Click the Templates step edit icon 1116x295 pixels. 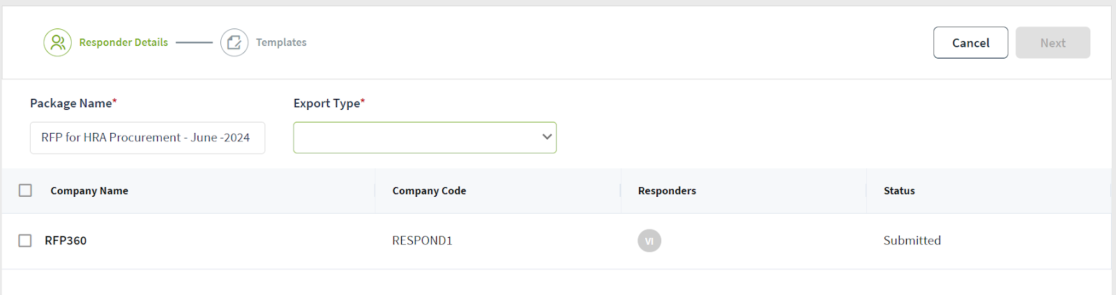pos(234,42)
